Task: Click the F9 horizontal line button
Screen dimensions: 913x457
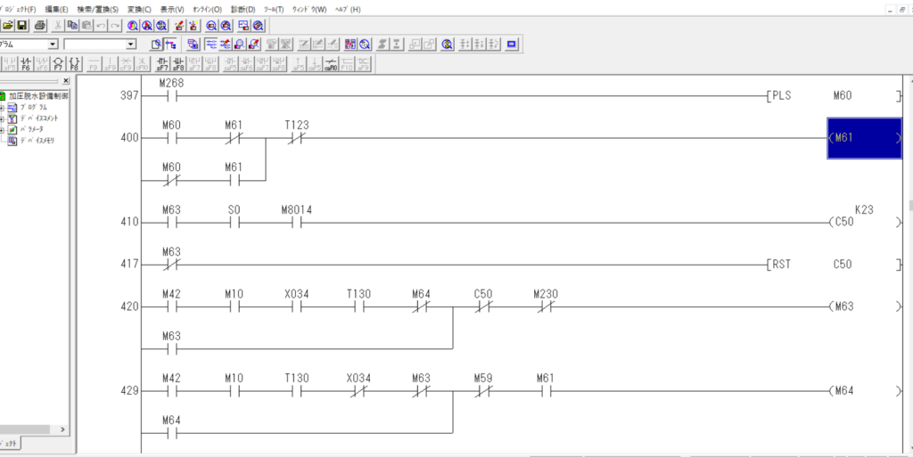Action: pos(93,63)
